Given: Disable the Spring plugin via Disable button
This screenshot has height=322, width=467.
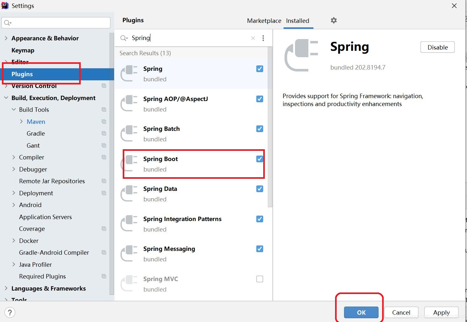Looking at the screenshot, I should (437, 47).
